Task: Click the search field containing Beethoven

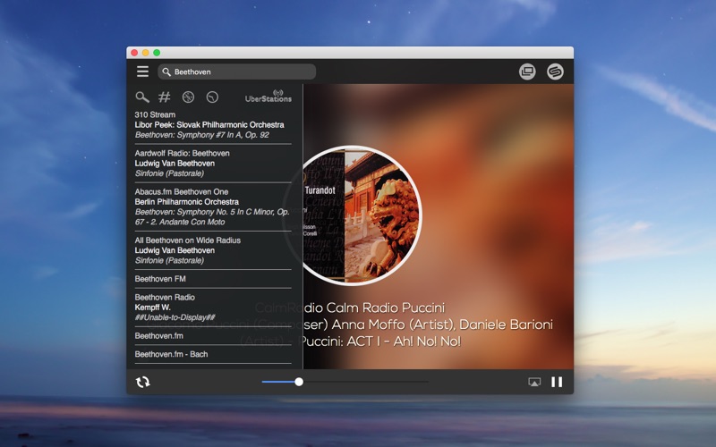Action: coord(236,72)
